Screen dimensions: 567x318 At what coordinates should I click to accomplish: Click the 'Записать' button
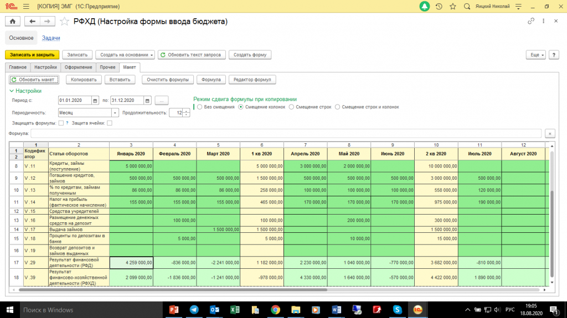[78, 55]
